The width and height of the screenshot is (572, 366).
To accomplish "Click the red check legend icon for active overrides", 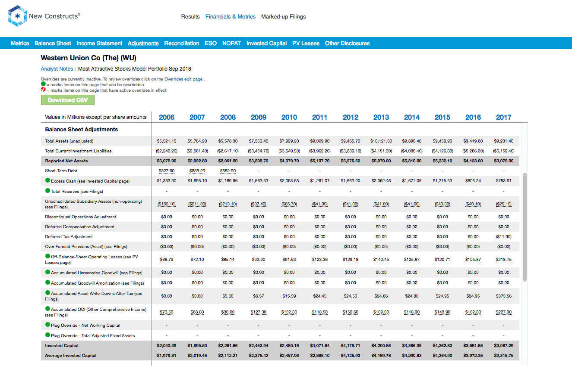I will click(43, 90).
